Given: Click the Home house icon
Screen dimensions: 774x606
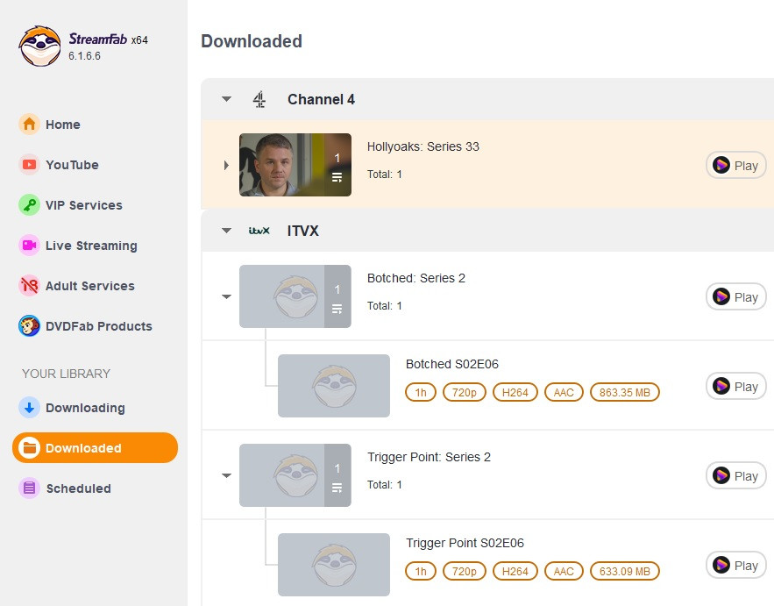Looking at the screenshot, I should [x=29, y=124].
